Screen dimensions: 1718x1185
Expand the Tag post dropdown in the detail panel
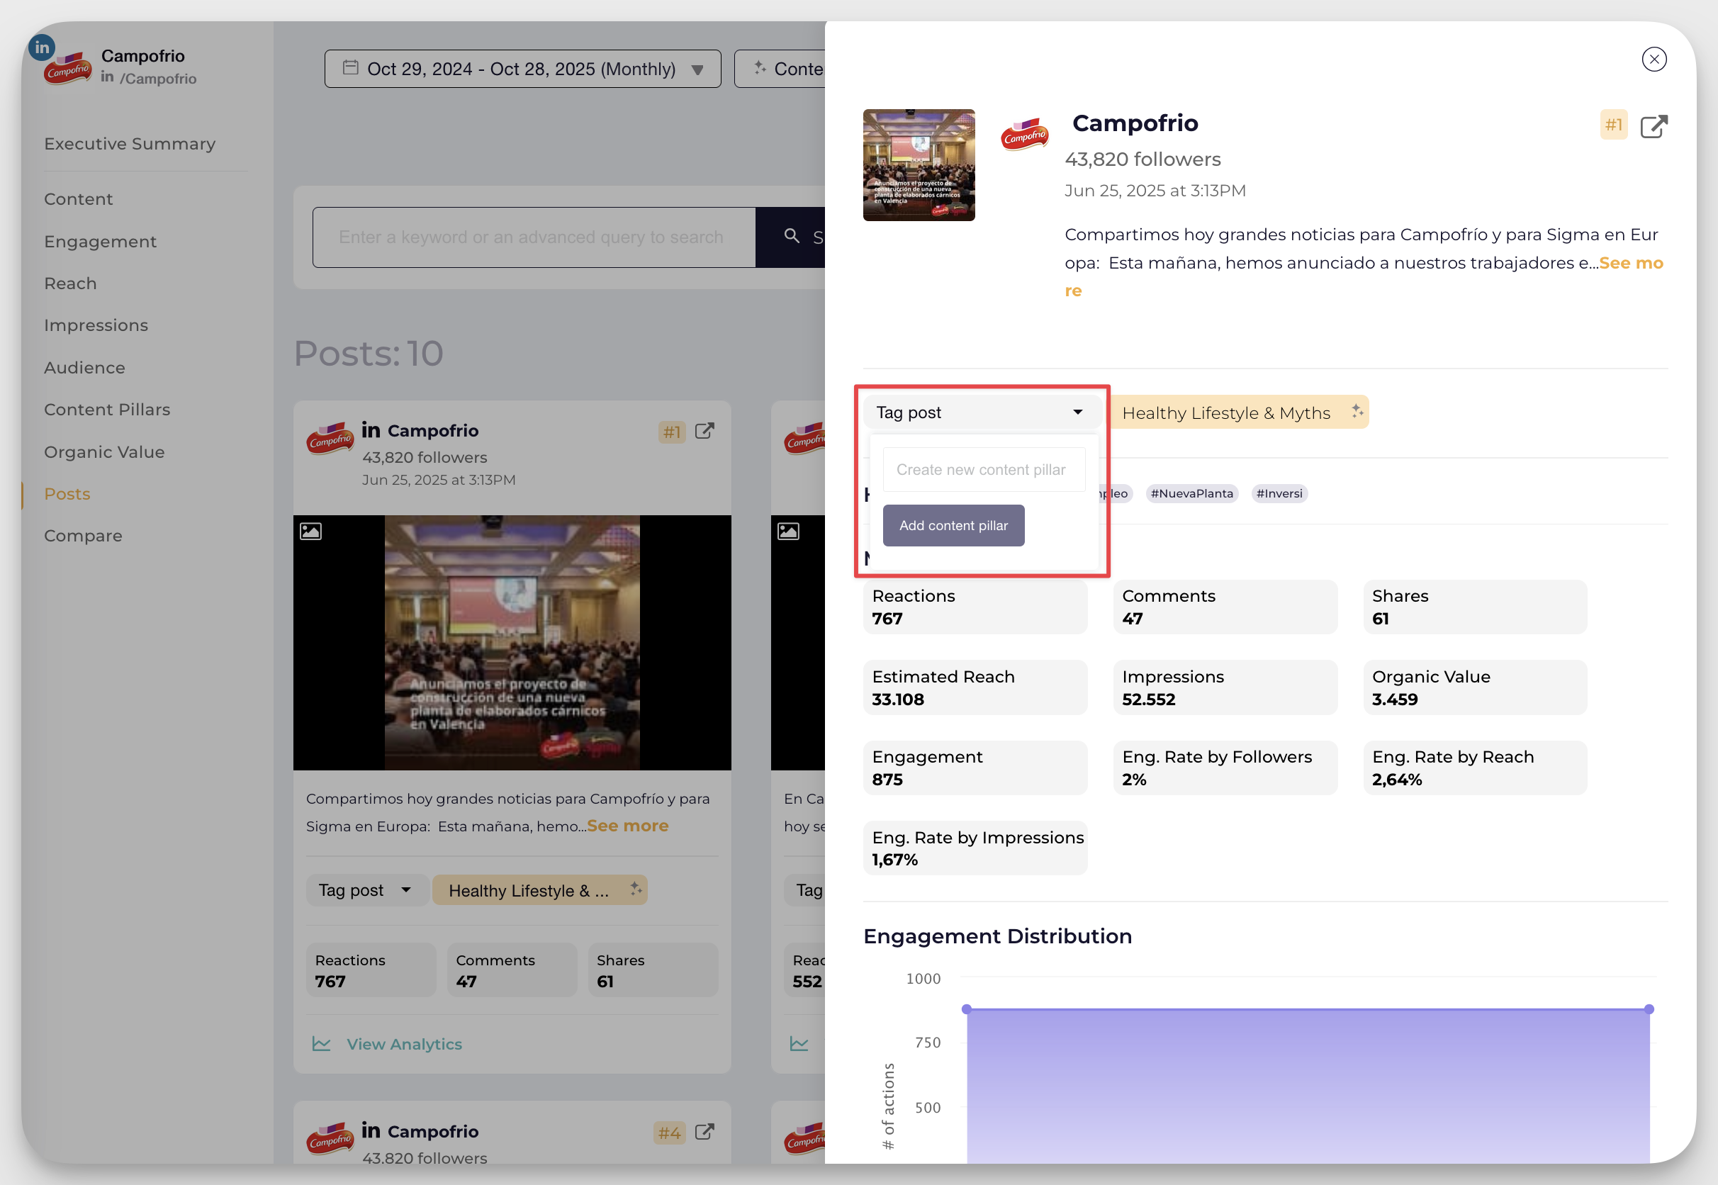(982, 411)
